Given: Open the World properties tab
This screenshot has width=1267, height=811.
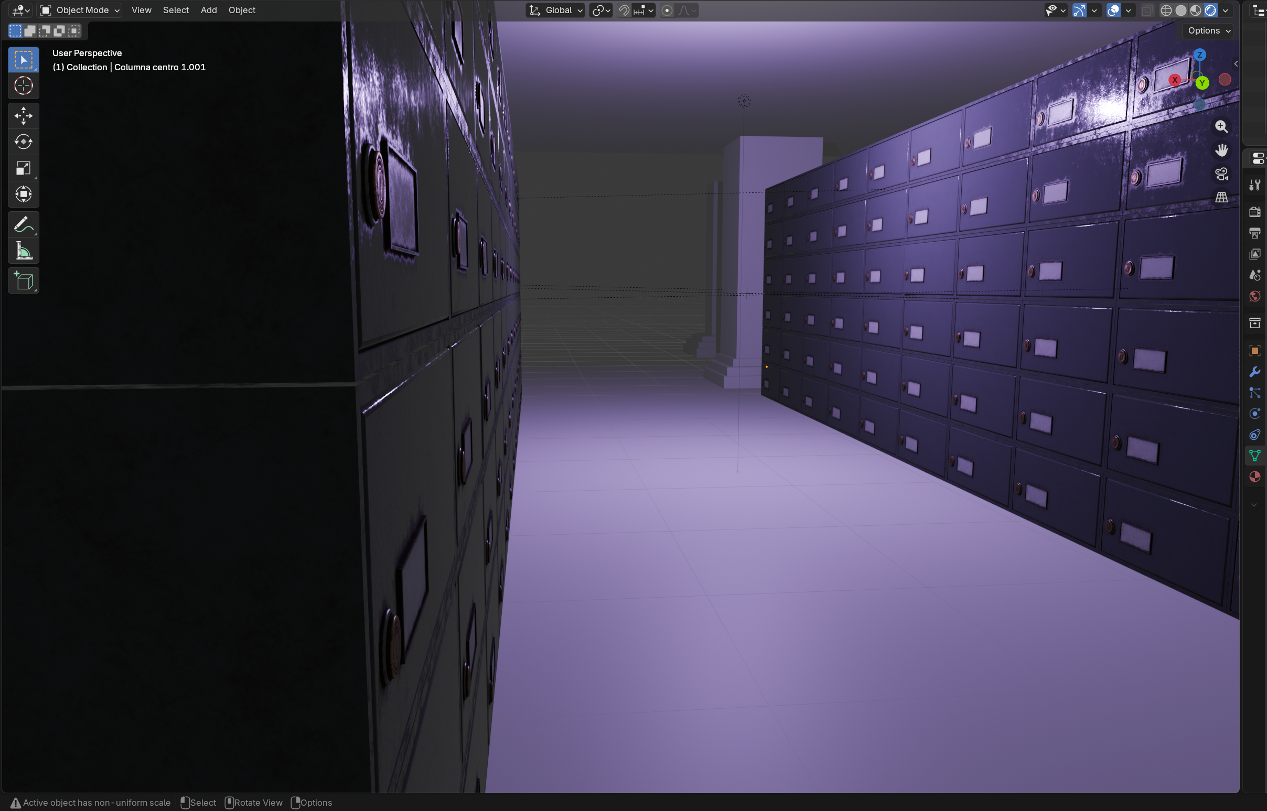Looking at the screenshot, I should (x=1254, y=297).
